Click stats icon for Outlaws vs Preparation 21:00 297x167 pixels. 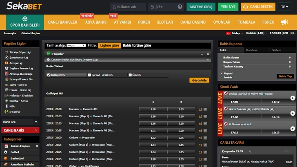pos(205,138)
